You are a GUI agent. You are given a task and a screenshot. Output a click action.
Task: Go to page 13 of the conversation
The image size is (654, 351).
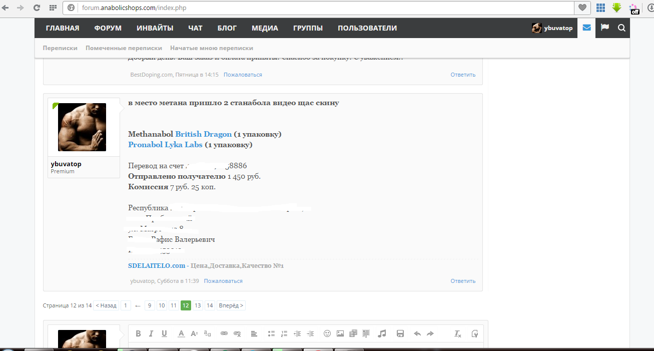[198, 305]
